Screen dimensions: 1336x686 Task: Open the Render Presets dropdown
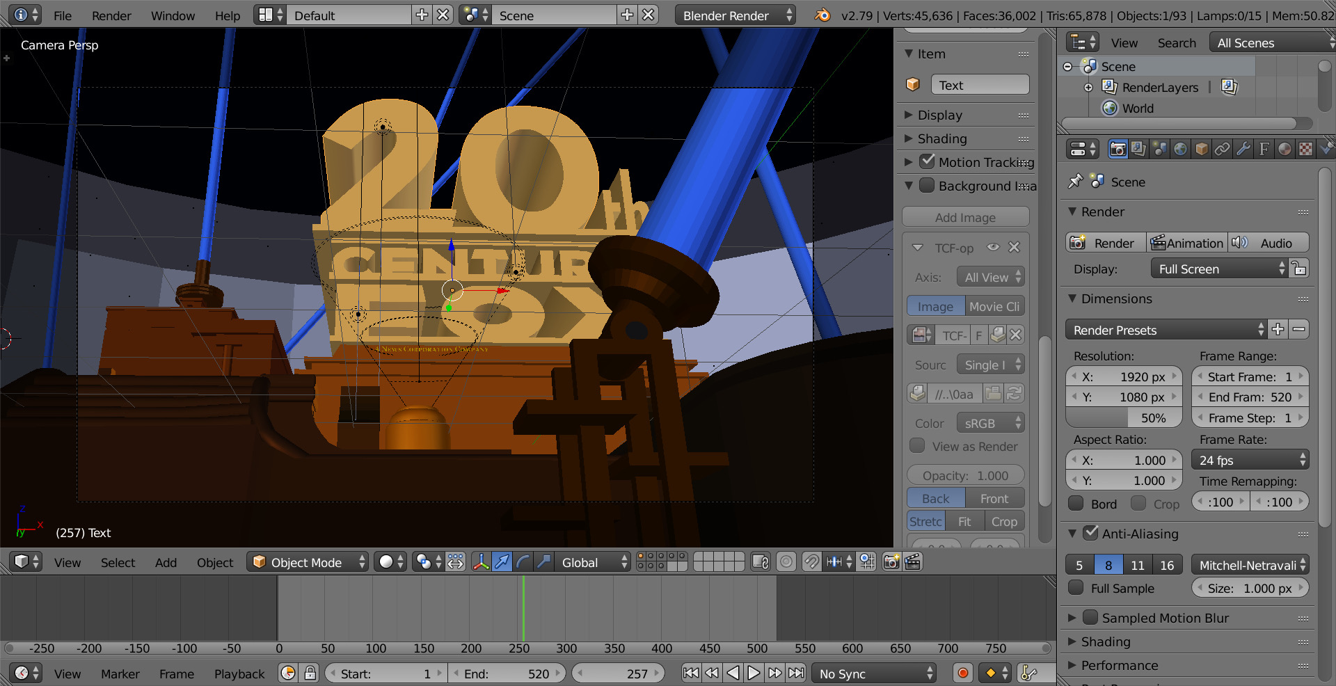[1166, 329]
